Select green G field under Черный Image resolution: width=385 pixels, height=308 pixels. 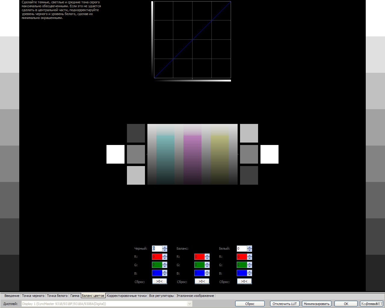pos(157,265)
